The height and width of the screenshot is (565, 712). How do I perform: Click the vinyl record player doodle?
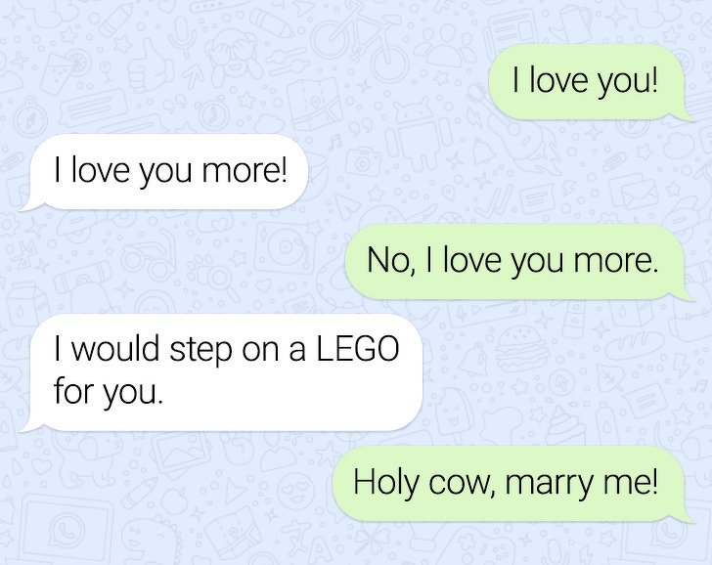click(284, 247)
